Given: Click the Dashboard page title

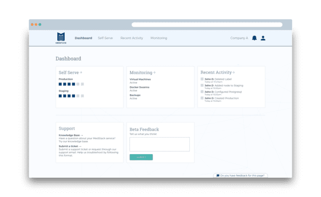Looking at the screenshot, I should 68,58.
